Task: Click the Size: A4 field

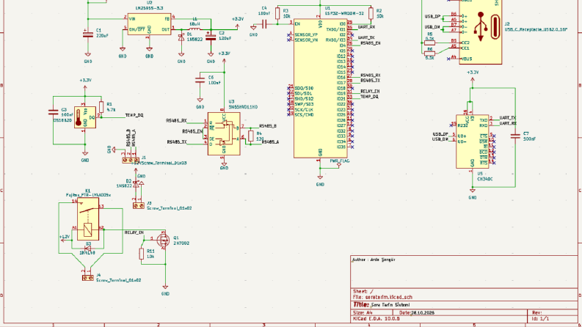Action: coord(363,312)
